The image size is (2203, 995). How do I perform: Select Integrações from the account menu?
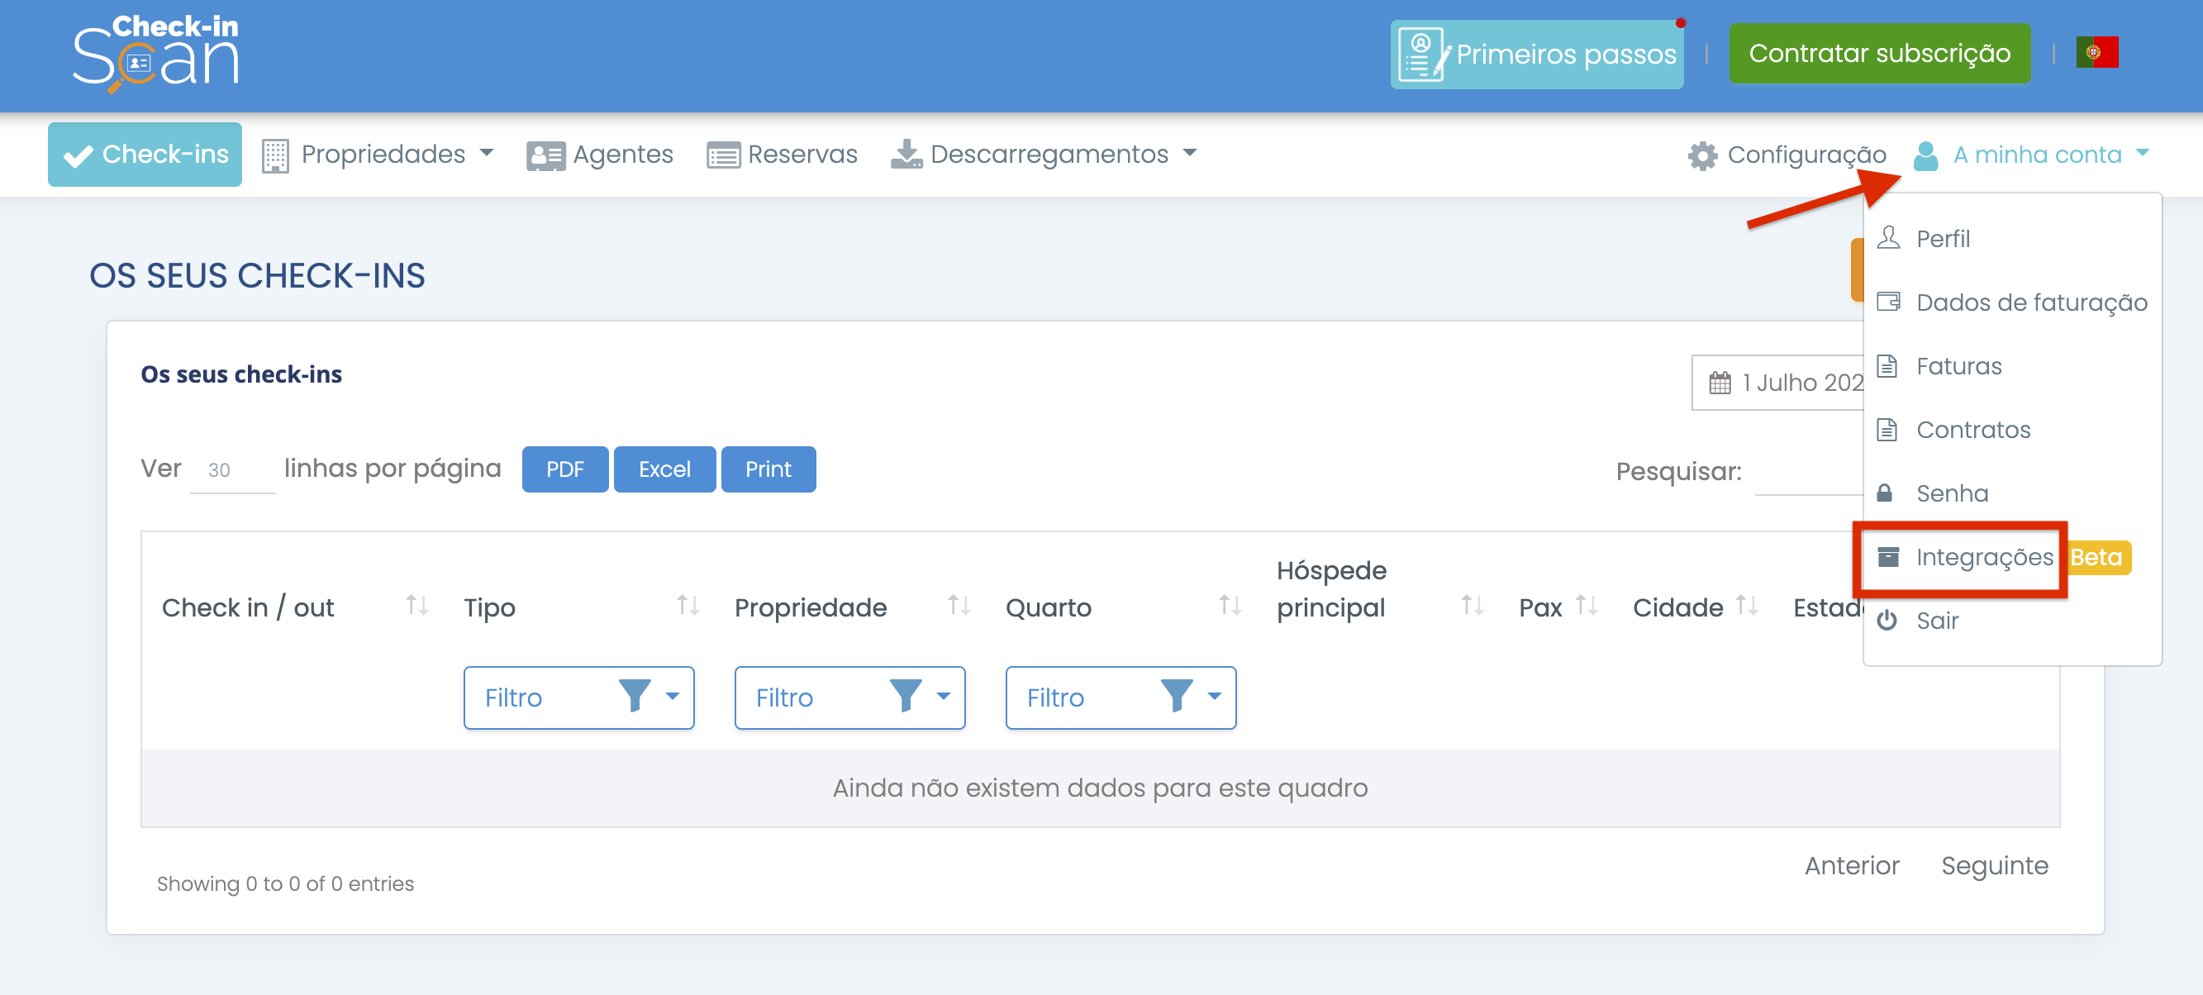pyautogui.click(x=1984, y=556)
